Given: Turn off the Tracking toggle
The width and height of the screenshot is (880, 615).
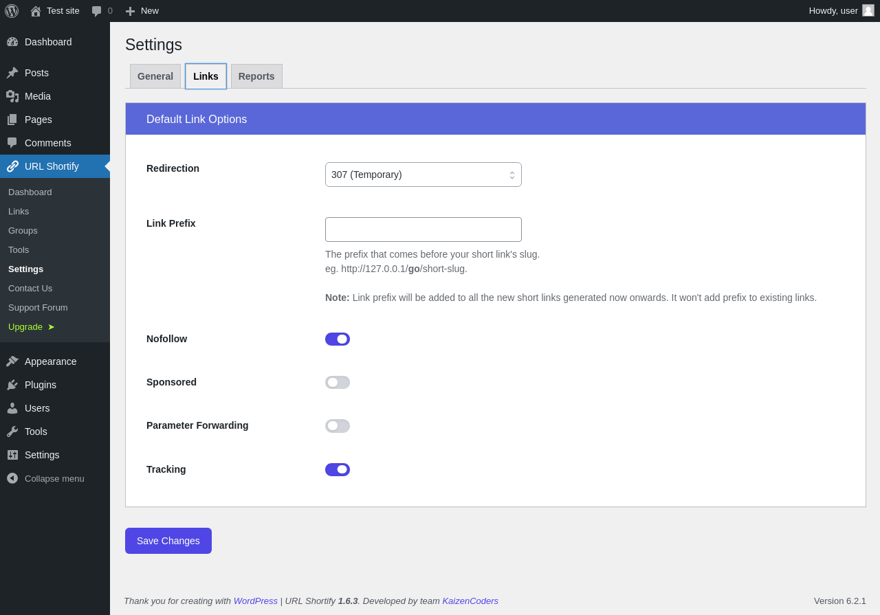Looking at the screenshot, I should tap(338, 469).
